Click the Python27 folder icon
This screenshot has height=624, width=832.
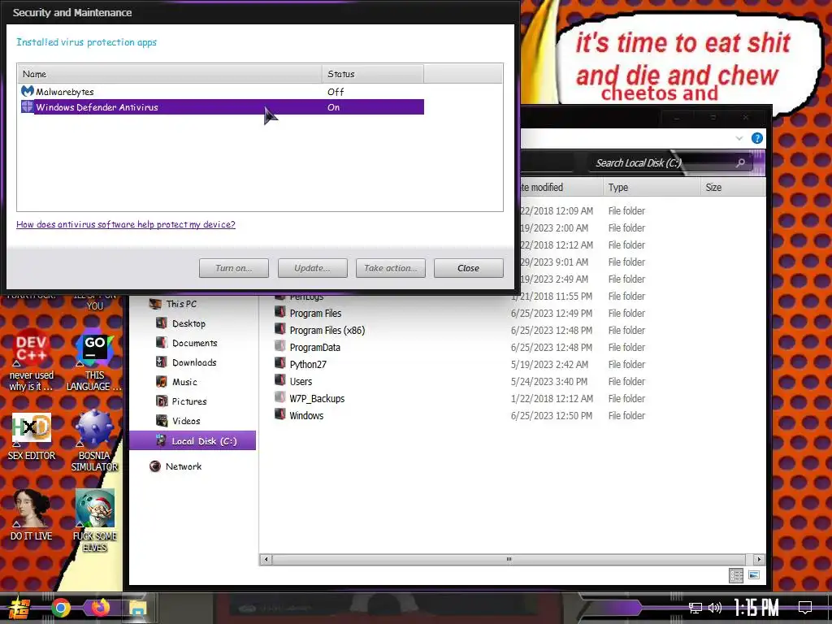coord(279,363)
